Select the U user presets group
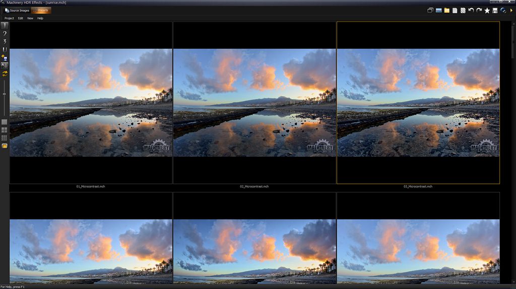This screenshot has height=289, width=516. coord(5,49)
